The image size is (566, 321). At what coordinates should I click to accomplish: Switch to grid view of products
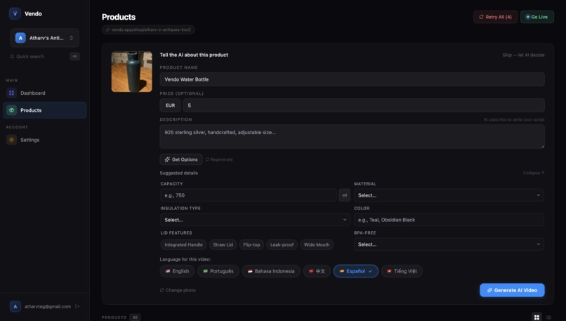point(537,317)
